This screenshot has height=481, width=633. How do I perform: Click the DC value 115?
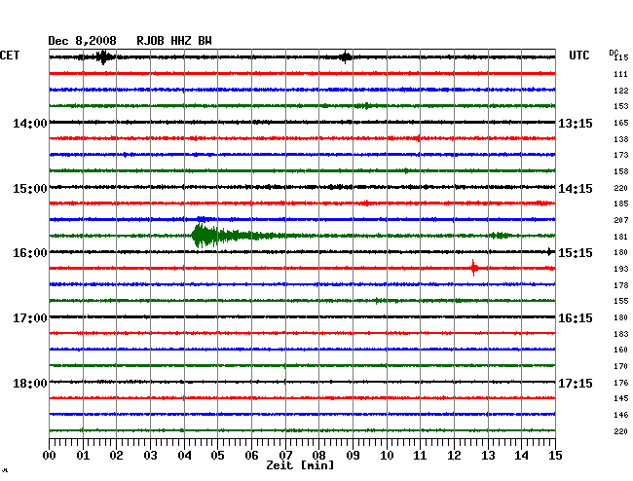click(x=621, y=57)
